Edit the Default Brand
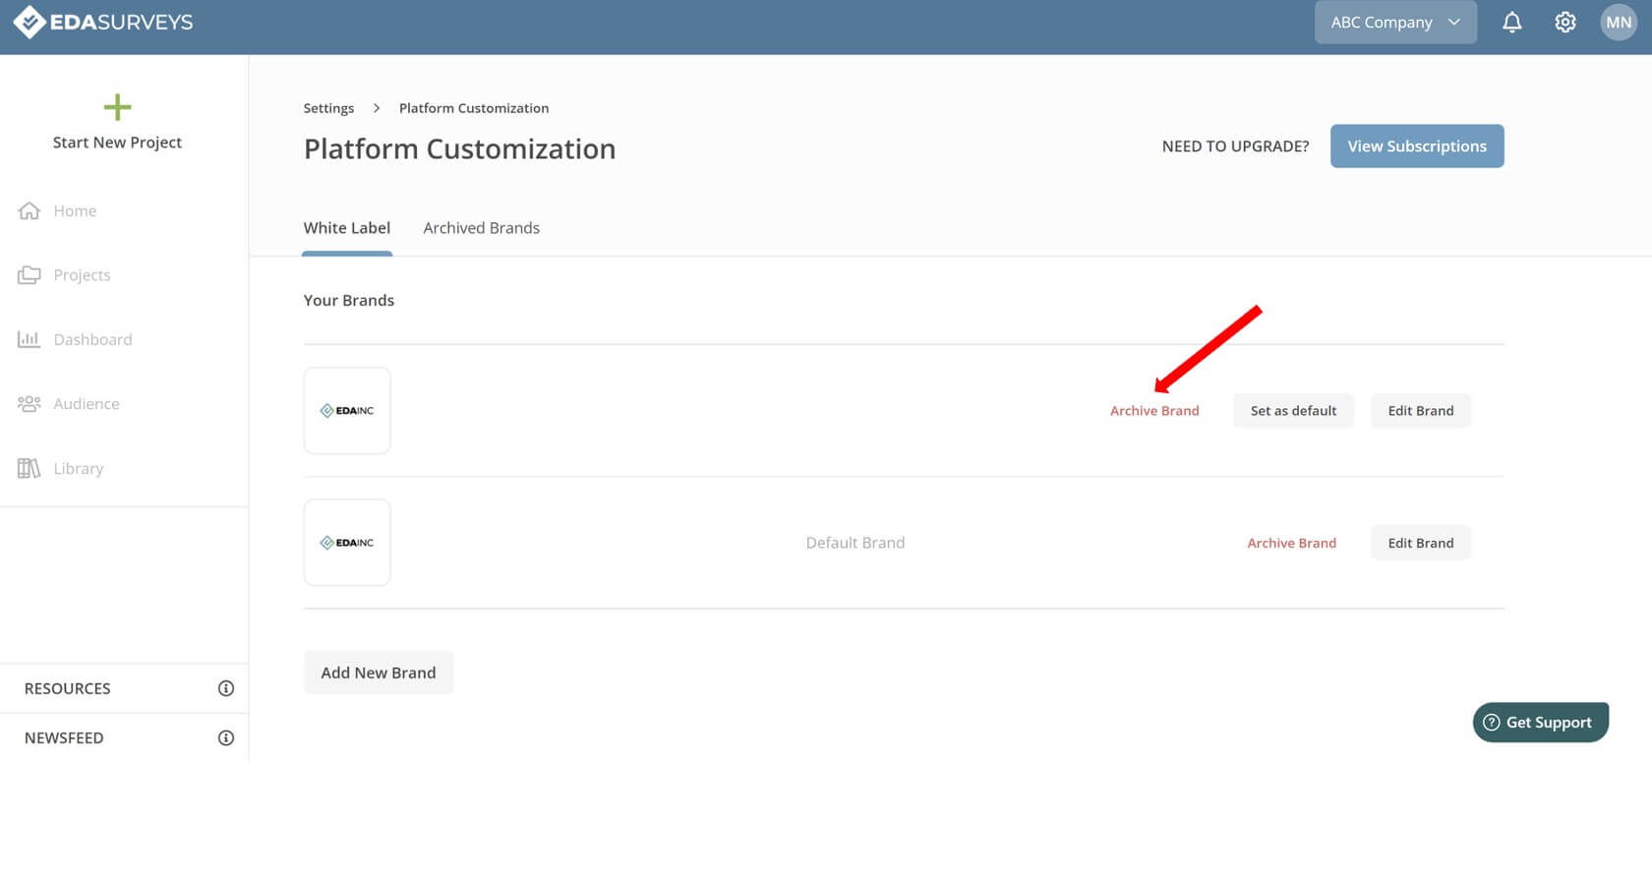1652x883 pixels. (1420, 543)
